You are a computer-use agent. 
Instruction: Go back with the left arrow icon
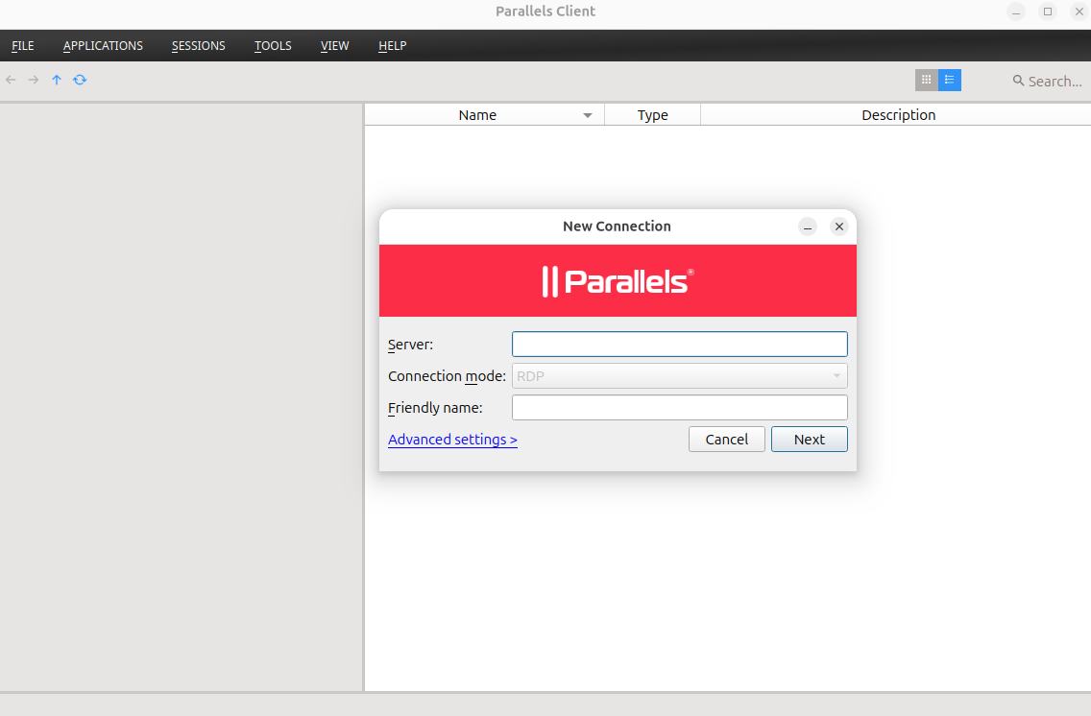(12, 80)
